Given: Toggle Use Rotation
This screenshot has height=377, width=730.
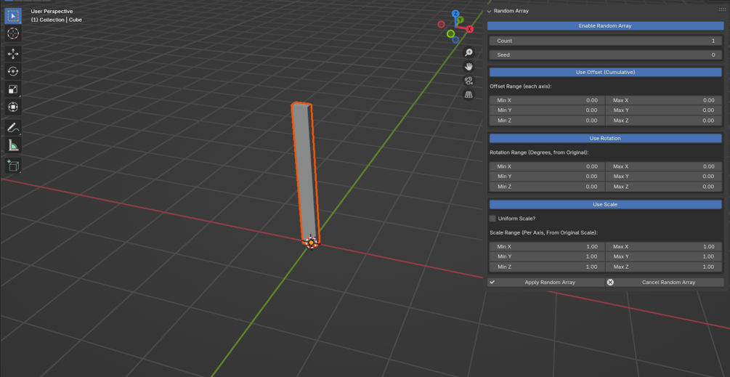Looking at the screenshot, I should pos(605,138).
